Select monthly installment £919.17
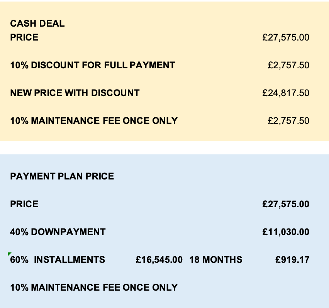The height and width of the screenshot is (308, 329). point(292,260)
